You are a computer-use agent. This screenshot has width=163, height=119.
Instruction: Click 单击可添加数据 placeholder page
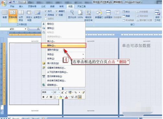[136, 46]
